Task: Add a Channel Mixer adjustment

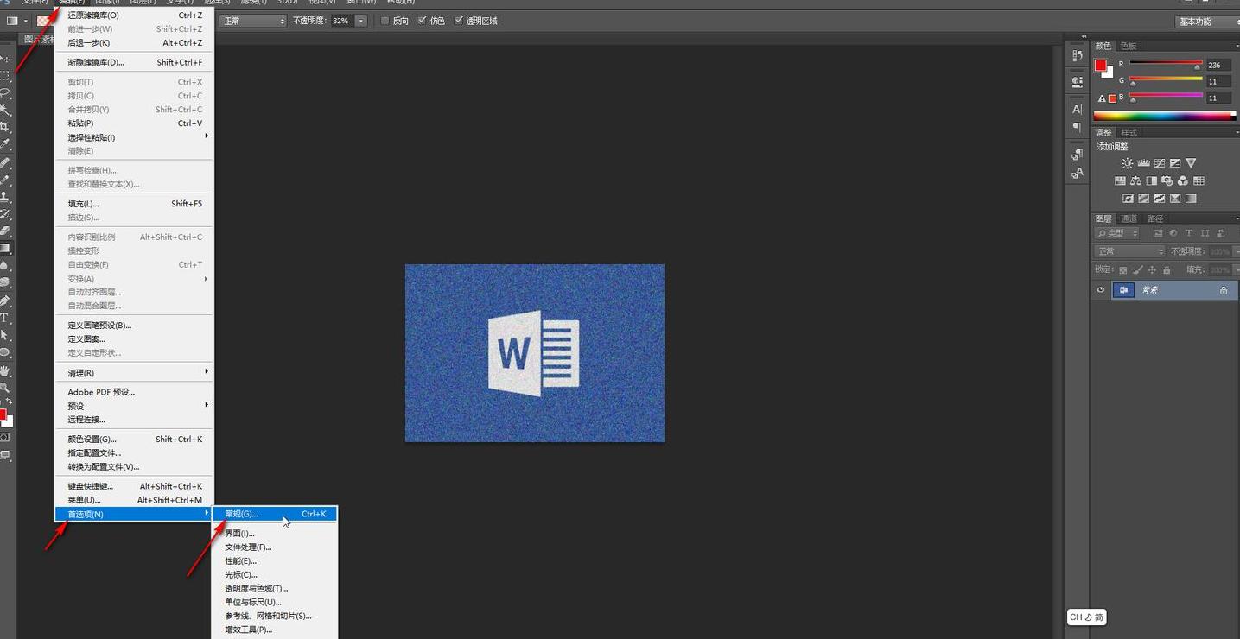Action: pyautogui.click(x=1183, y=181)
